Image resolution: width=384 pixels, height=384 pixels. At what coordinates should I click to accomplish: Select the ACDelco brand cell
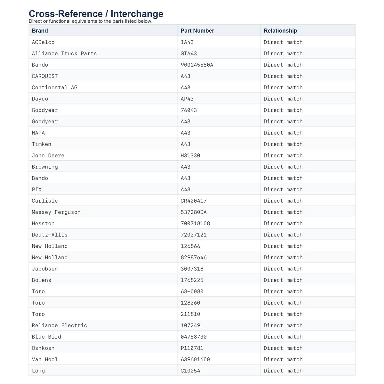(x=103, y=42)
